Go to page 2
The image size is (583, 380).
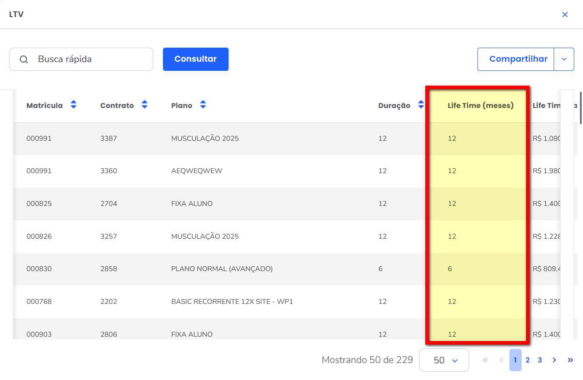pos(527,360)
